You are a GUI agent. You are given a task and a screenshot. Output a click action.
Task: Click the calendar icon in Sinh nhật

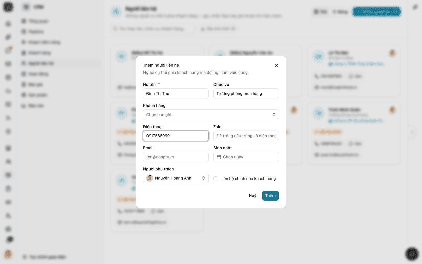tap(219, 157)
